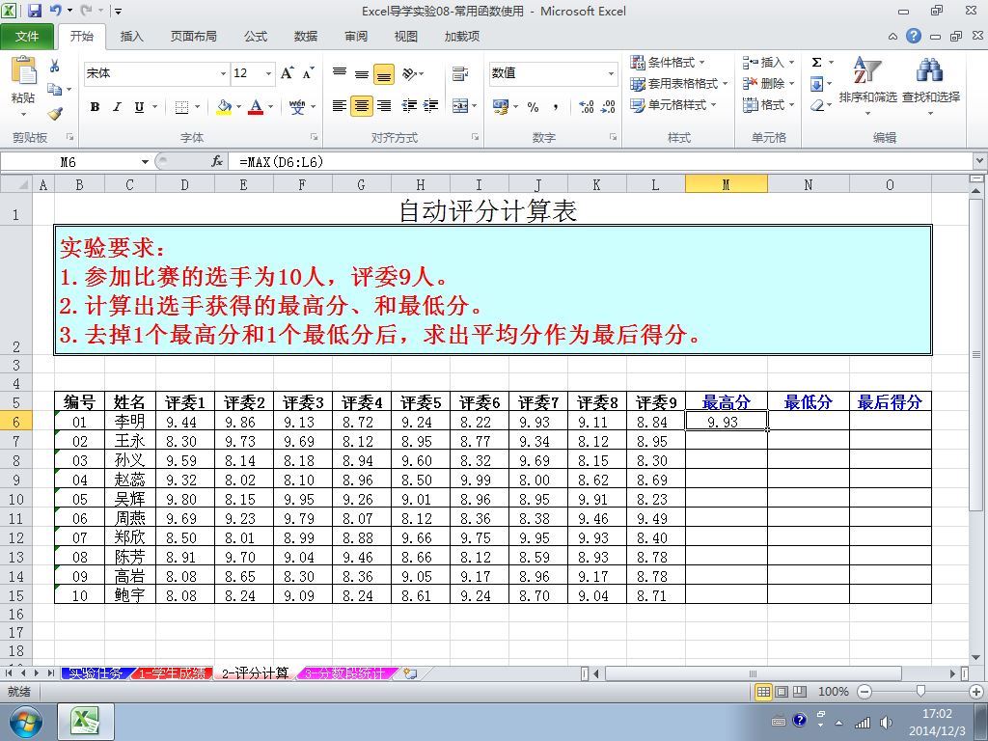Viewport: 988px width, 741px height.
Task: Click the font color red A swatch
Action: click(x=255, y=106)
